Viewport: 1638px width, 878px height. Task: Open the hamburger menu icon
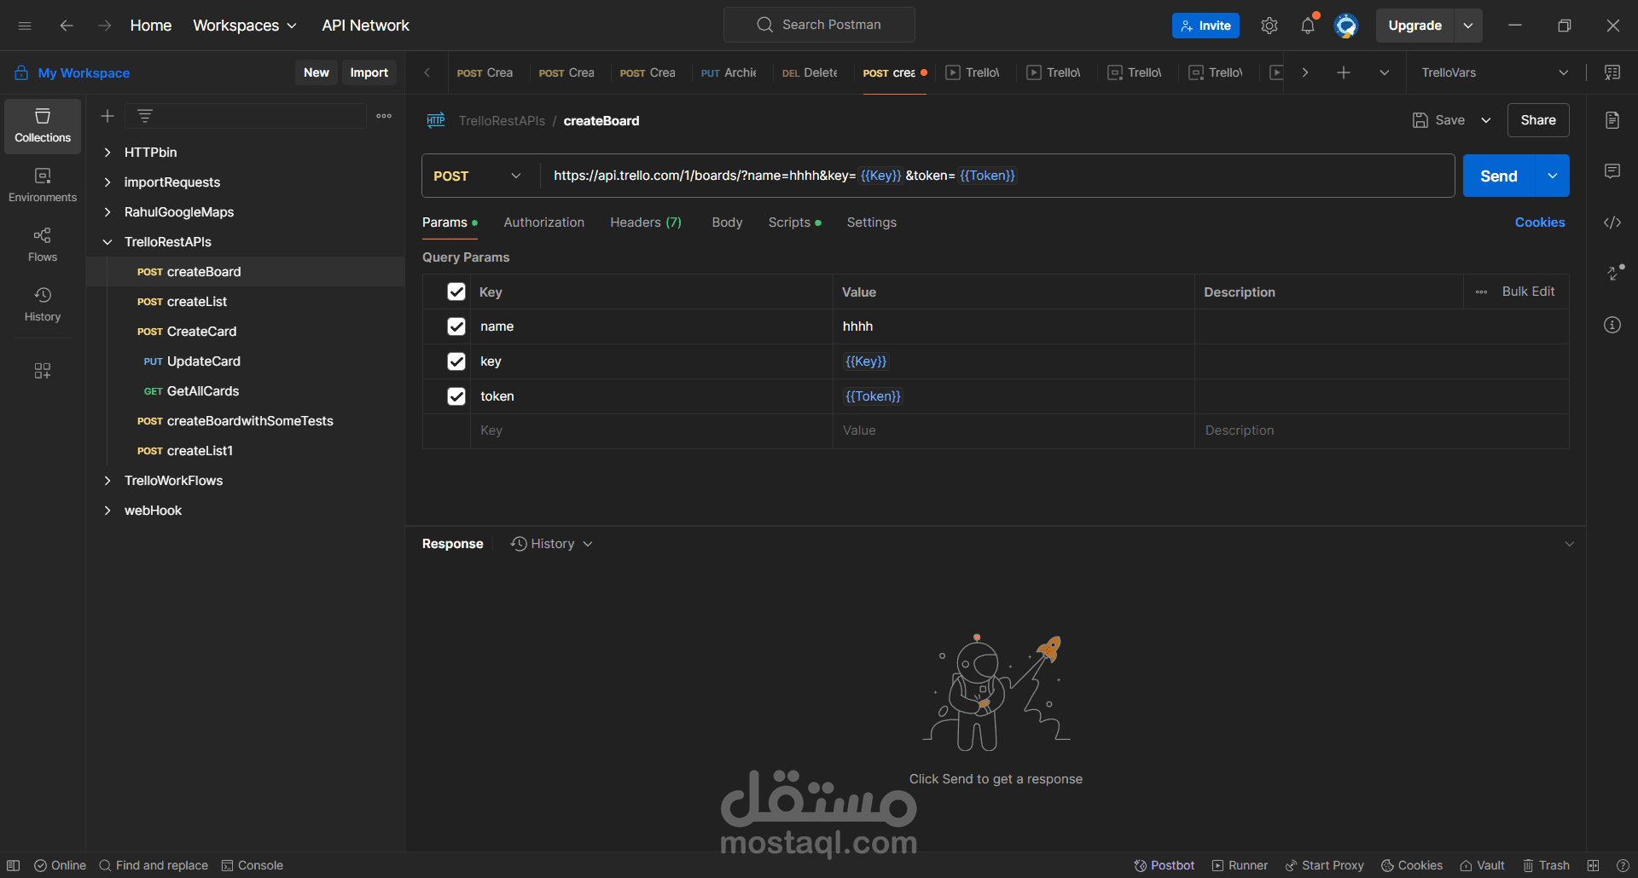click(25, 26)
